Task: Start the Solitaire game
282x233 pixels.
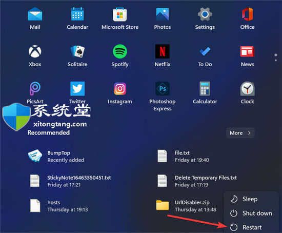Action: pos(77,55)
